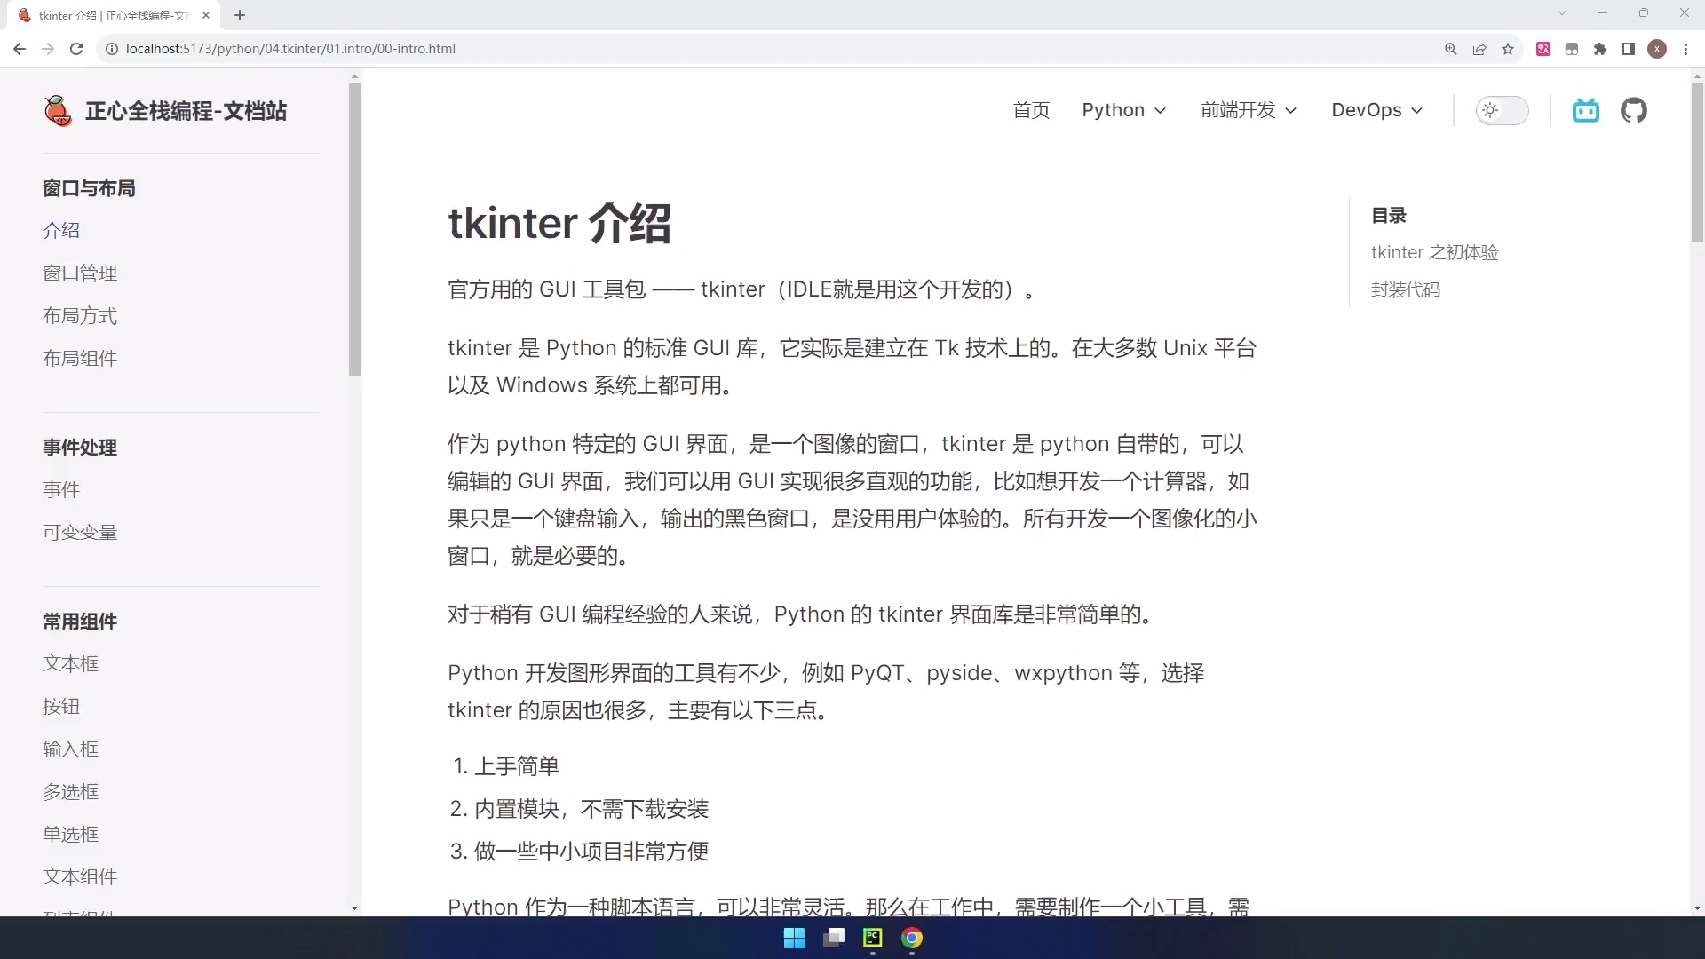Open 文本框 in the sidebar
Image resolution: width=1705 pixels, height=959 pixels.
tap(71, 663)
